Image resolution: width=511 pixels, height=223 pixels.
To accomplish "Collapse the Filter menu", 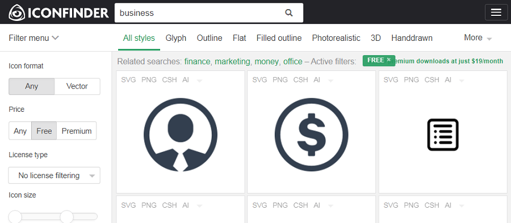I will pyautogui.click(x=33, y=38).
